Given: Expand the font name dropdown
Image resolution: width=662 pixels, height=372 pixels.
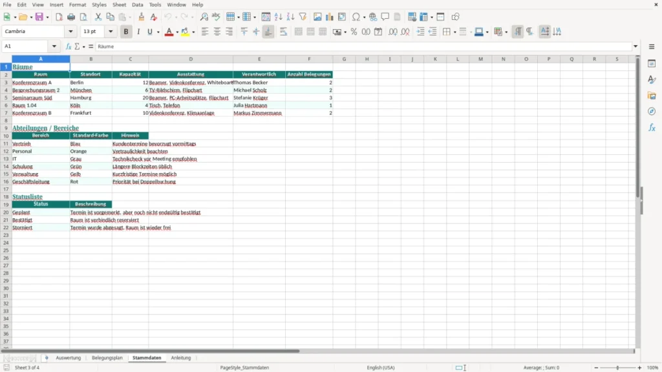Looking at the screenshot, I should [x=70, y=31].
